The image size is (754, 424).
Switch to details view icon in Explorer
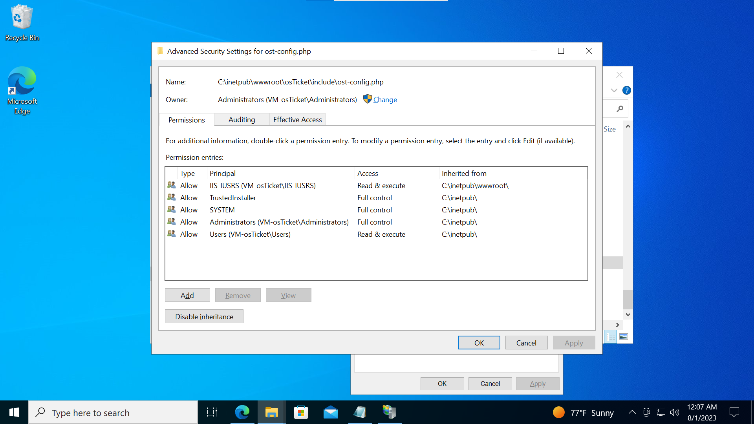(x=611, y=337)
